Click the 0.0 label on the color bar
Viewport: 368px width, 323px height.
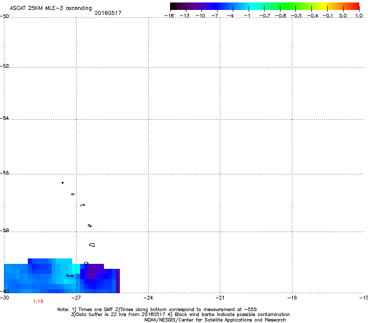[x=343, y=16]
